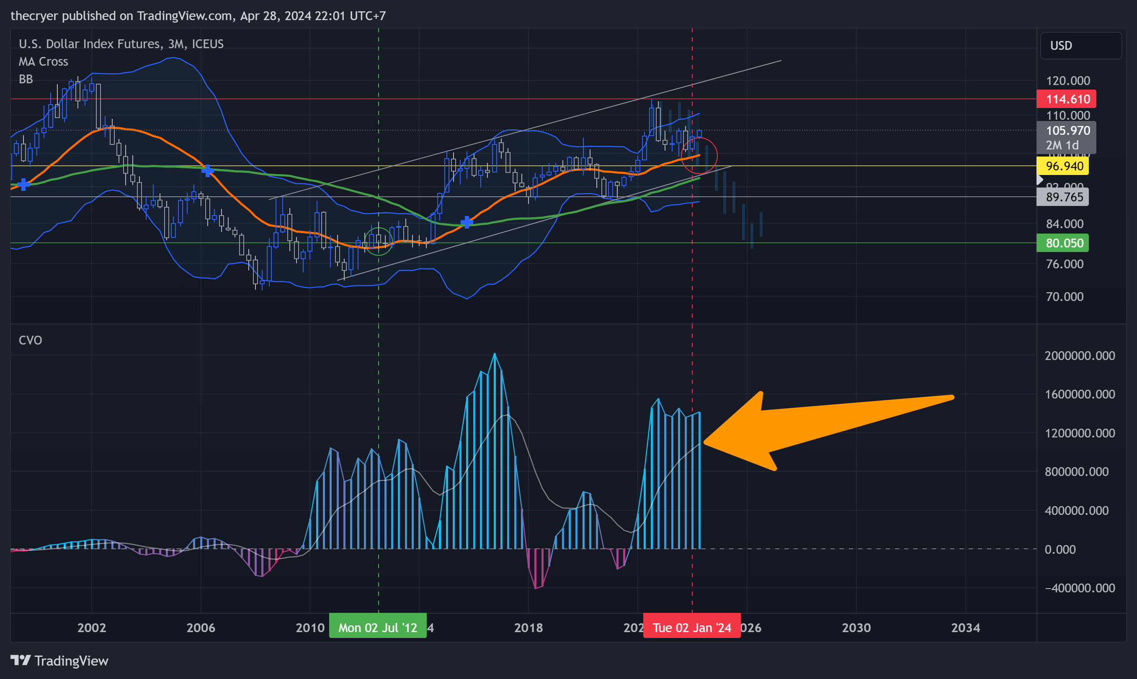Viewport: 1137px width, 679px height.
Task: Click the blue MA cross marker near 2006
Action: [x=207, y=171]
